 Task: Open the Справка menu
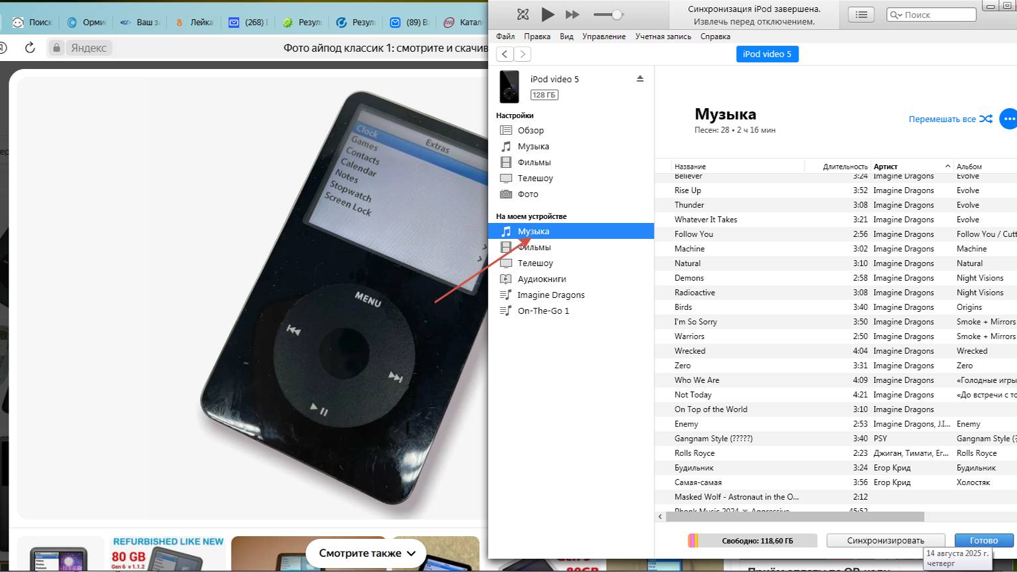[x=715, y=36]
